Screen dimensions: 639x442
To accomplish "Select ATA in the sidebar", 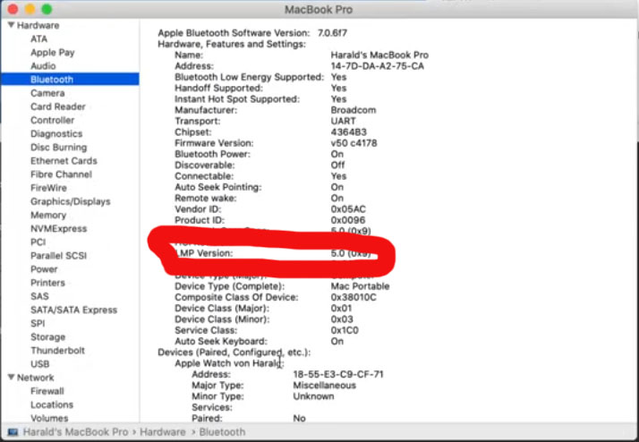I will tap(39, 39).
